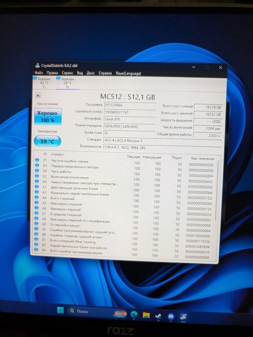Open Steam from the taskbar
The height and width of the screenshot is (337, 253).
click(158, 316)
